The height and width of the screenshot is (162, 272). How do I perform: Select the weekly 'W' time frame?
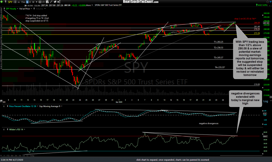tap(33, 2)
